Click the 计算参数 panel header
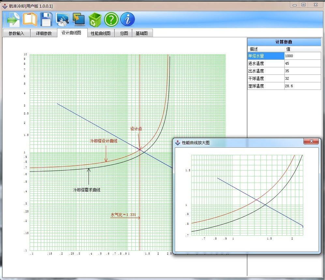This screenshot has height=280, width=325. click(x=284, y=42)
